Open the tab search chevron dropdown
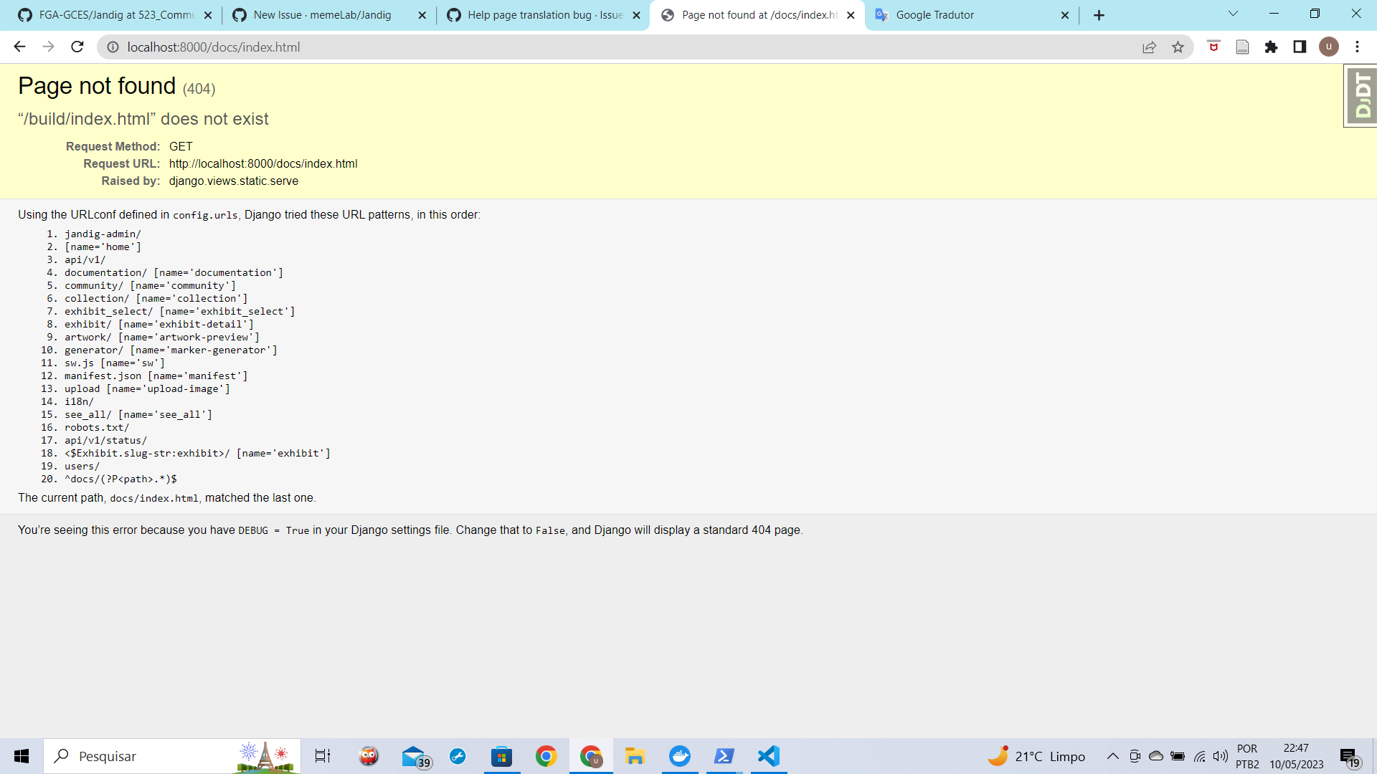The image size is (1377, 774). [x=1232, y=13]
